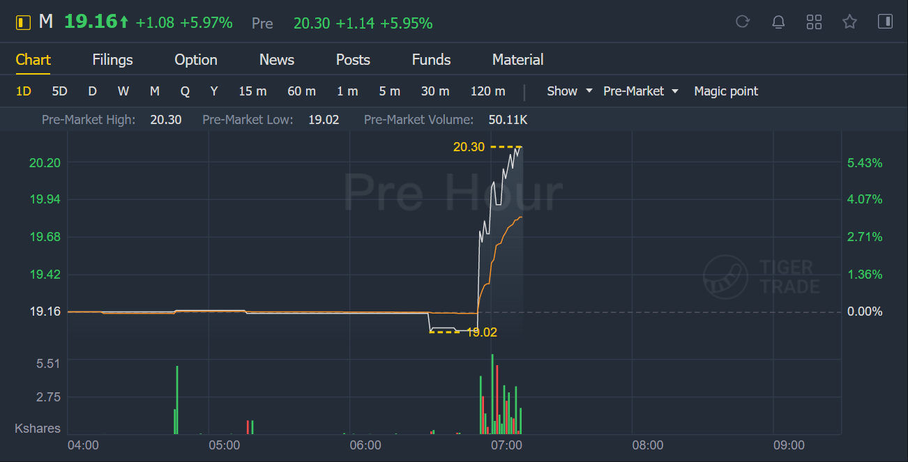
Task: Expand the Show dropdown
Action: pyautogui.click(x=569, y=91)
